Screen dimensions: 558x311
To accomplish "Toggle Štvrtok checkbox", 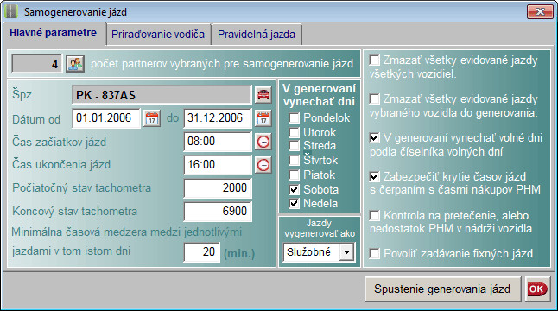I will tap(294, 160).
